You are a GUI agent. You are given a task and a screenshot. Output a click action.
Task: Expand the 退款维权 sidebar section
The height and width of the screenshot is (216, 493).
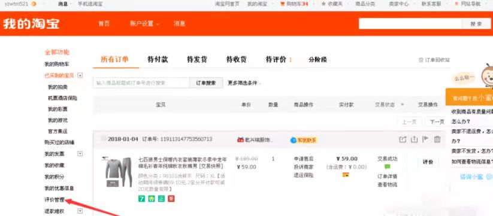pos(80,211)
